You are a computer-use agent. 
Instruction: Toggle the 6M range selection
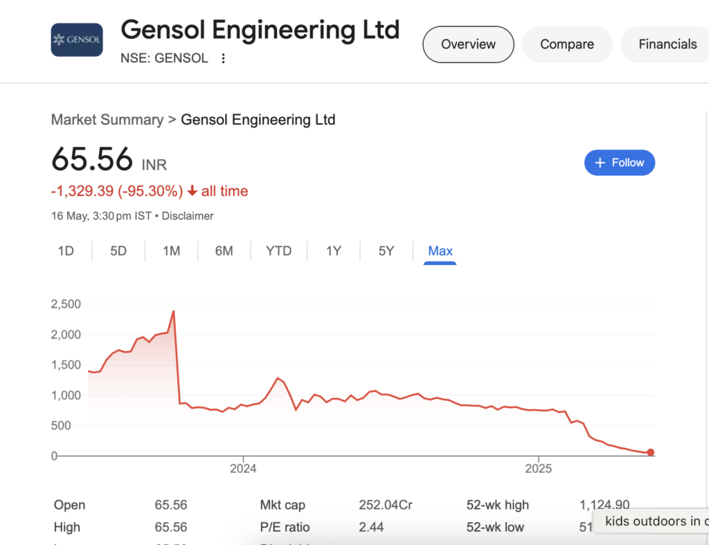click(x=224, y=251)
